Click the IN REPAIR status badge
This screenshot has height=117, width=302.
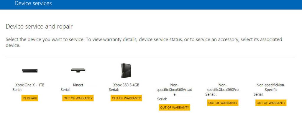point(30,98)
